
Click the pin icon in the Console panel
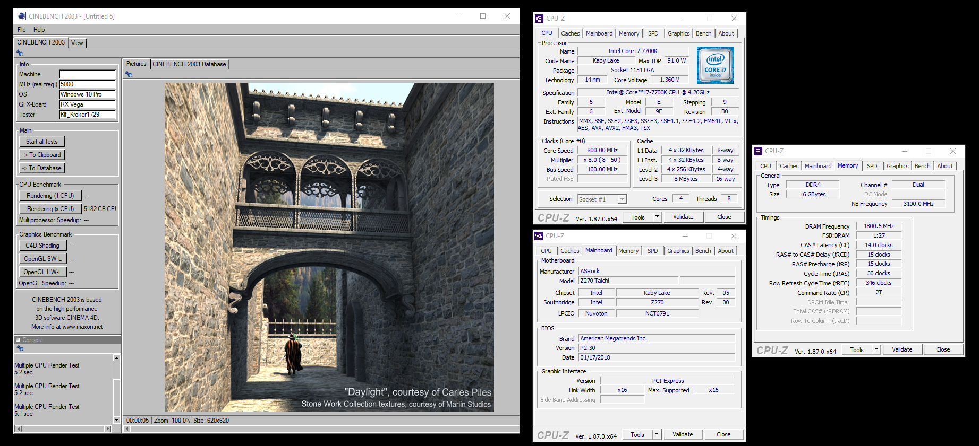(20, 348)
